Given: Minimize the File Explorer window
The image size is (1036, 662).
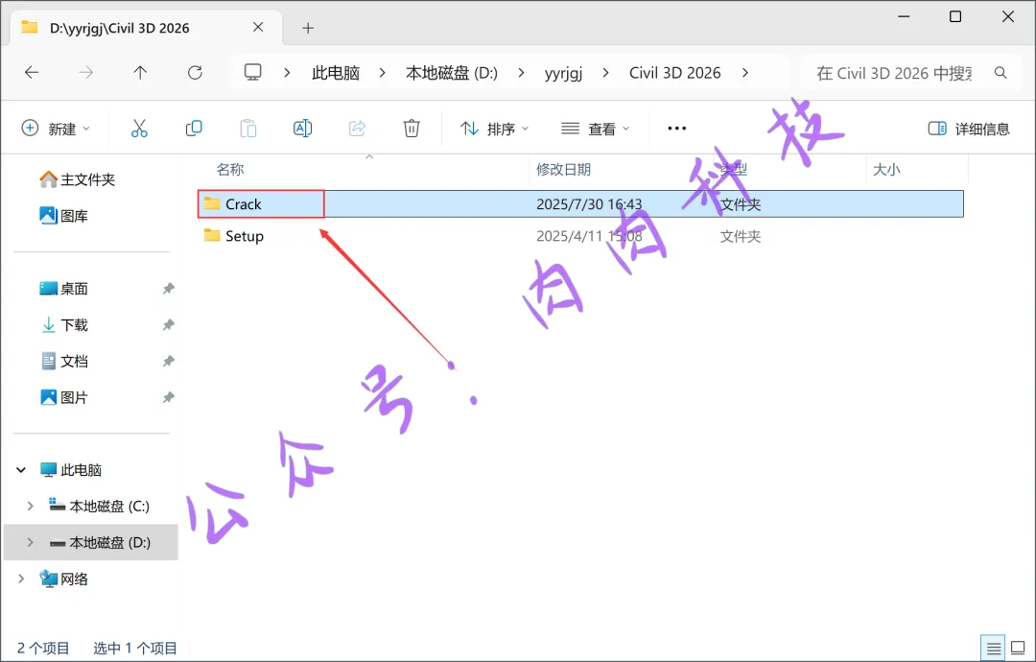Looking at the screenshot, I should click(904, 16).
